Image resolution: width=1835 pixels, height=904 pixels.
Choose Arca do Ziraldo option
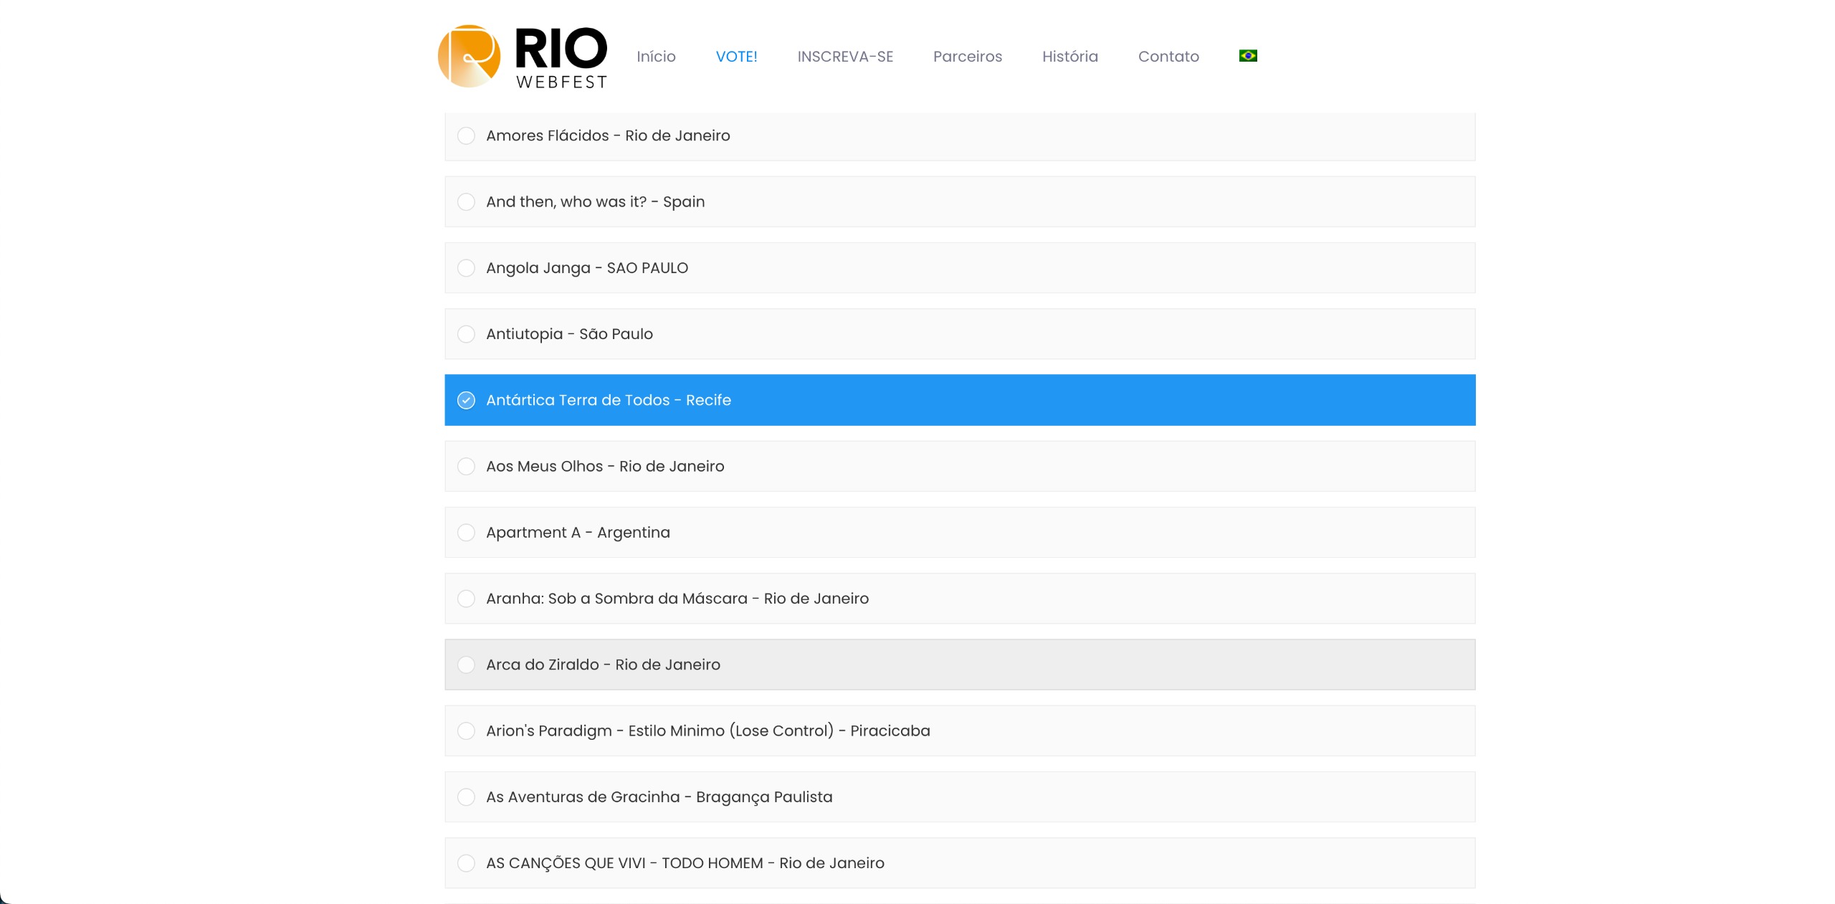[x=466, y=665]
